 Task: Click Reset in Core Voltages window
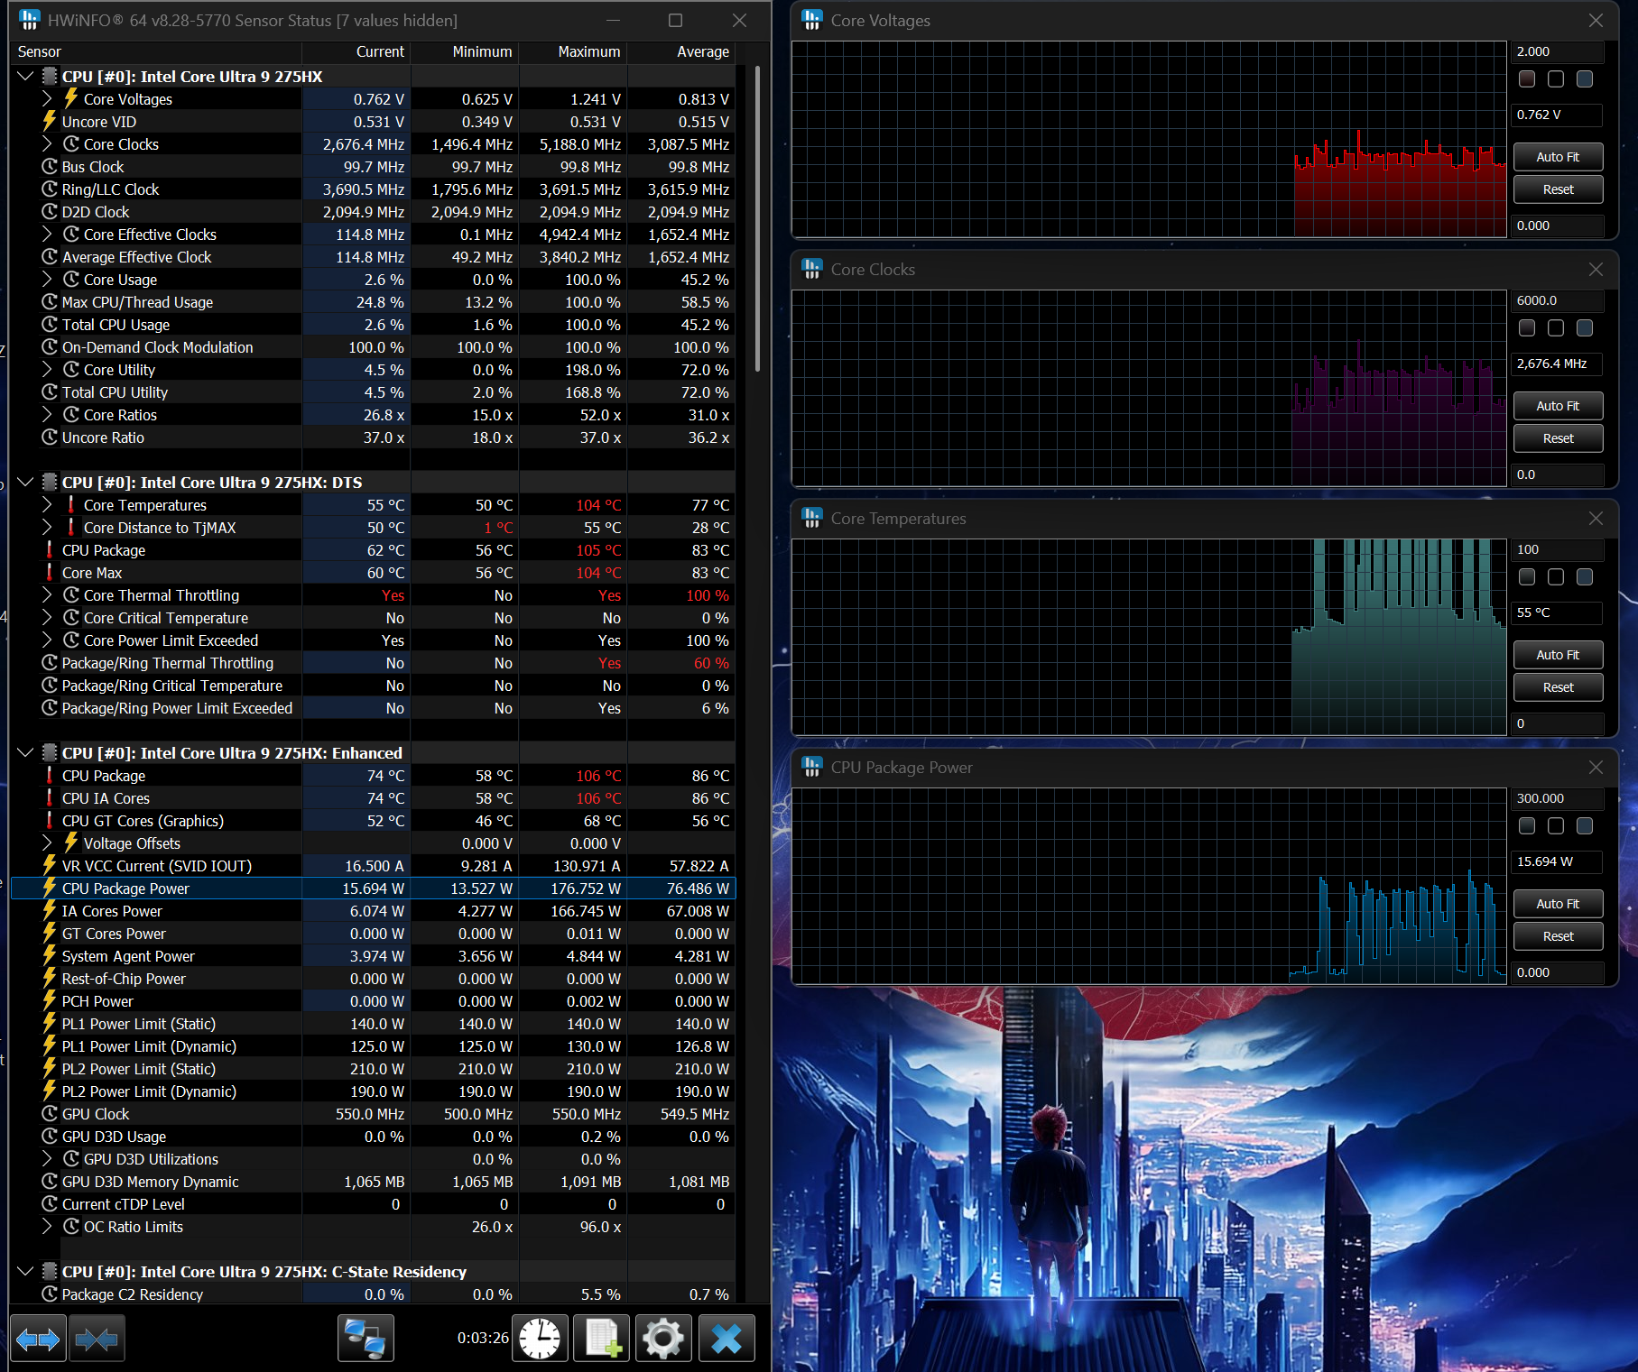tap(1558, 189)
